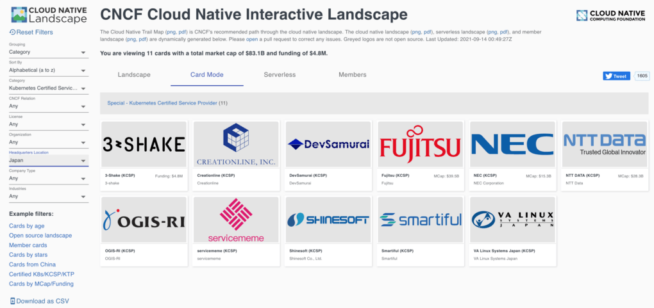Click the 3-Shake (KCSP) card title
654x308 pixels.
click(120, 175)
